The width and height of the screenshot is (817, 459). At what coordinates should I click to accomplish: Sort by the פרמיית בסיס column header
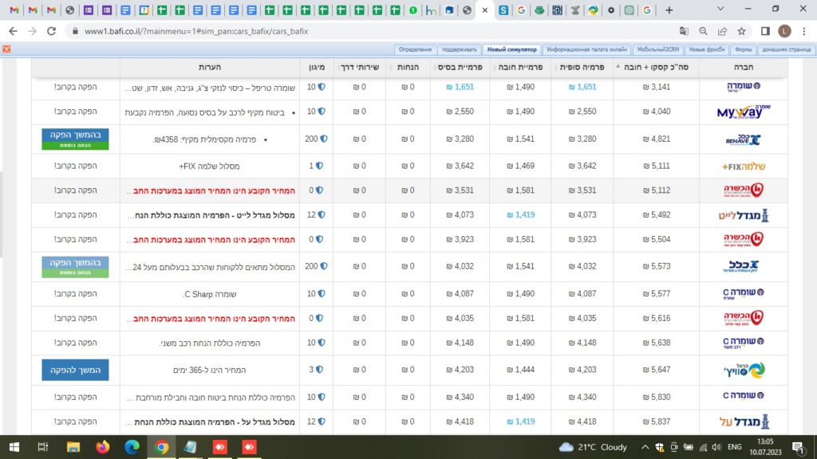click(x=460, y=67)
